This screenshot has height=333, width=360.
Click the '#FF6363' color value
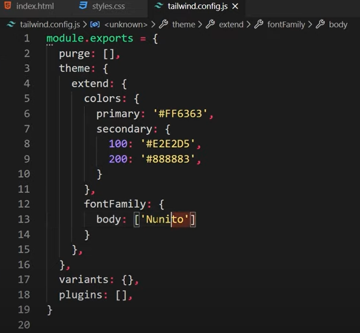coord(180,114)
